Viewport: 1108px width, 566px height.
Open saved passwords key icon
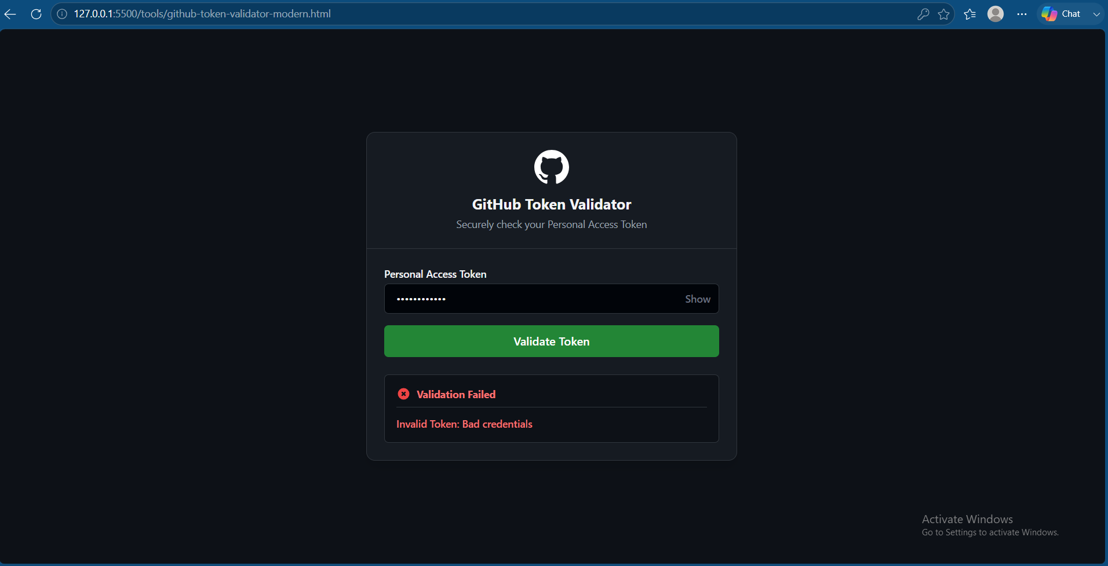click(x=923, y=14)
